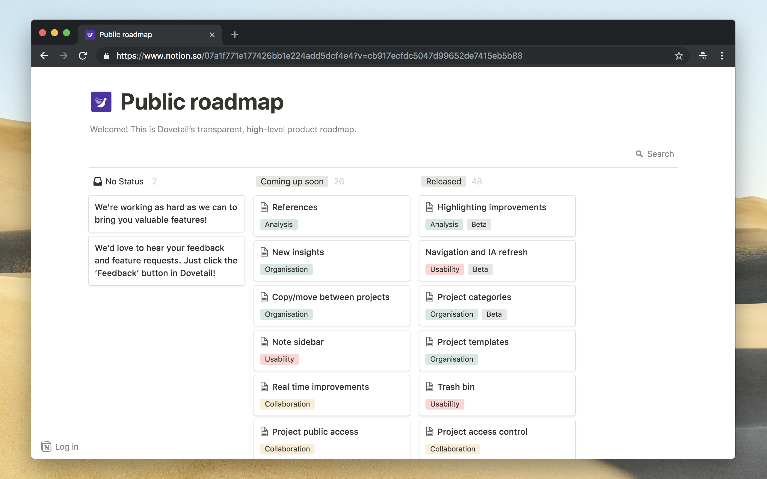Click the search magnifier icon
Screen dimensions: 767x479
(640, 154)
